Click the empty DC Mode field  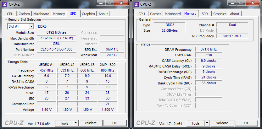coord(232,30)
